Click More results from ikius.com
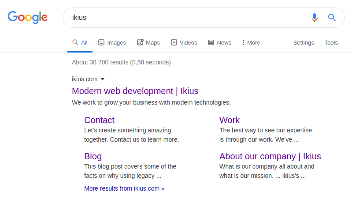Image resolution: width=352 pixels, height=199 pixels. tap(124, 188)
